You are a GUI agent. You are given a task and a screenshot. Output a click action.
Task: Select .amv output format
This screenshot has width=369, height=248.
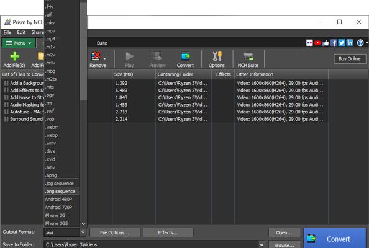coord(62,167)
